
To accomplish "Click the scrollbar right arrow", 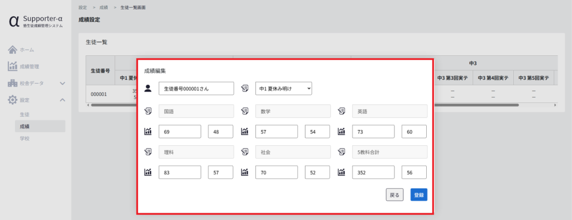I will point(555,105).
